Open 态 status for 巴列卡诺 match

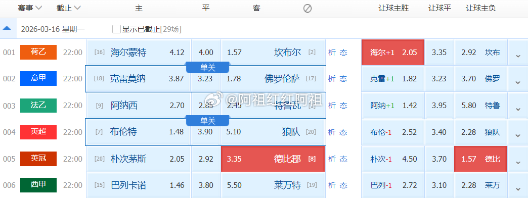pos(343,185)
